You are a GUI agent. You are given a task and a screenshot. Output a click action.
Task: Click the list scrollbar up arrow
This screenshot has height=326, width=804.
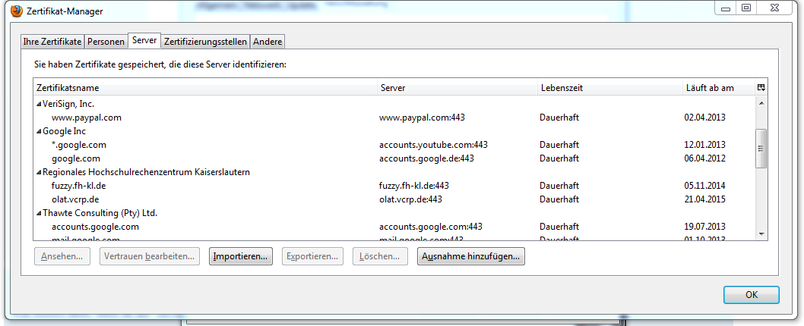click(761, 103)
